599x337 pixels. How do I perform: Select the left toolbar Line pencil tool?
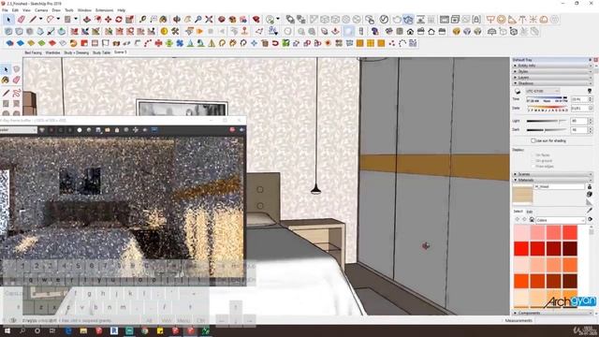click(x=6, y=93)
